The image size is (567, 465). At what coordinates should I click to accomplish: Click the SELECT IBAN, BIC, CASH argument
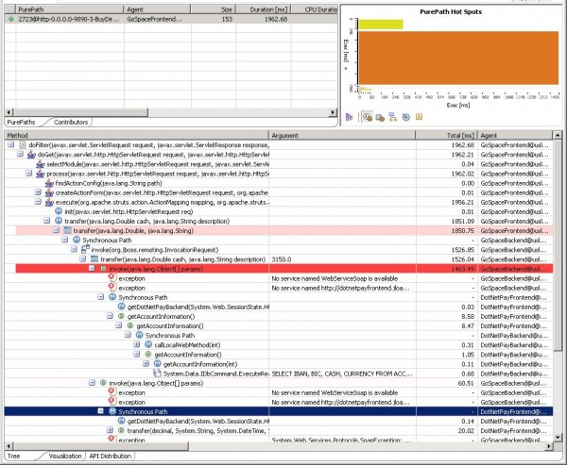(x=342, y=374)
